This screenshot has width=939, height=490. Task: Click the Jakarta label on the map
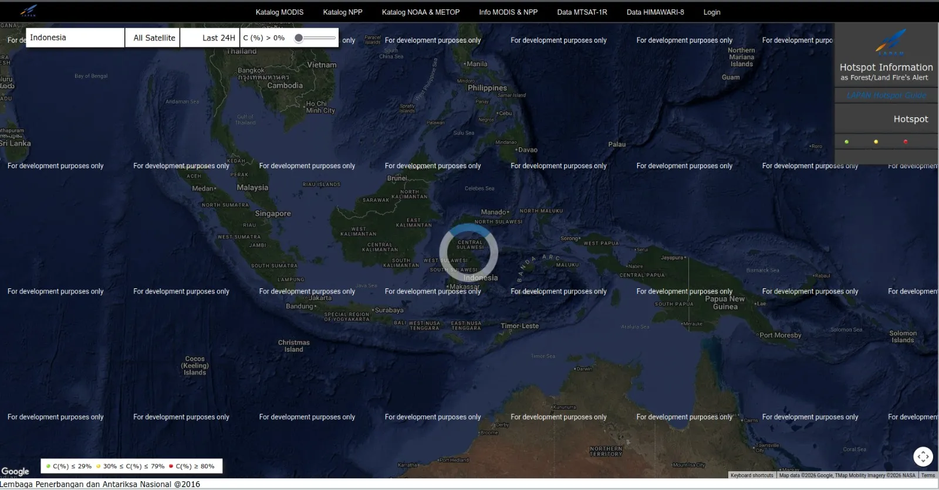click(x=320, y=298)
